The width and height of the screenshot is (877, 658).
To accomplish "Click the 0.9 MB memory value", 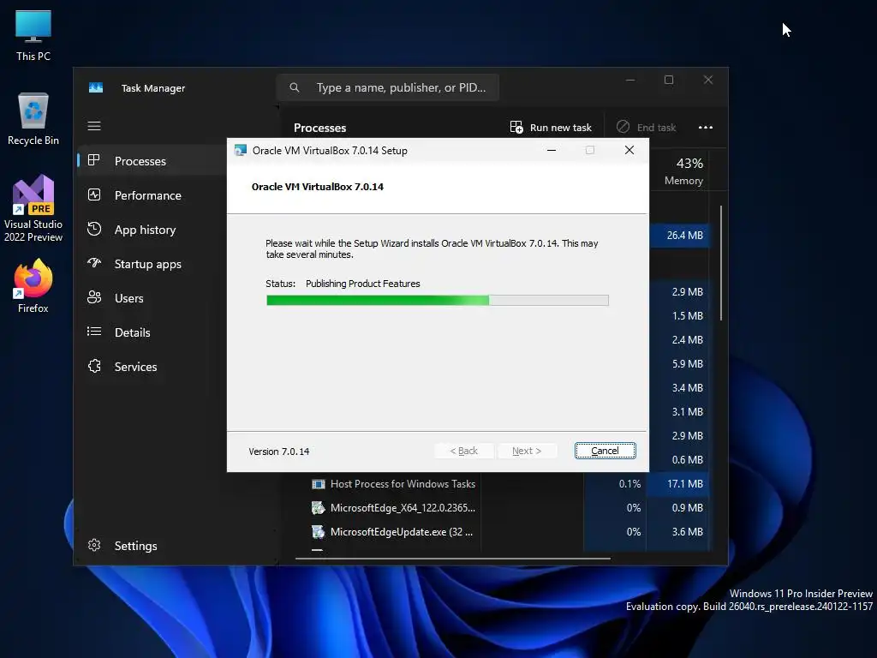I will click(688, 508).
